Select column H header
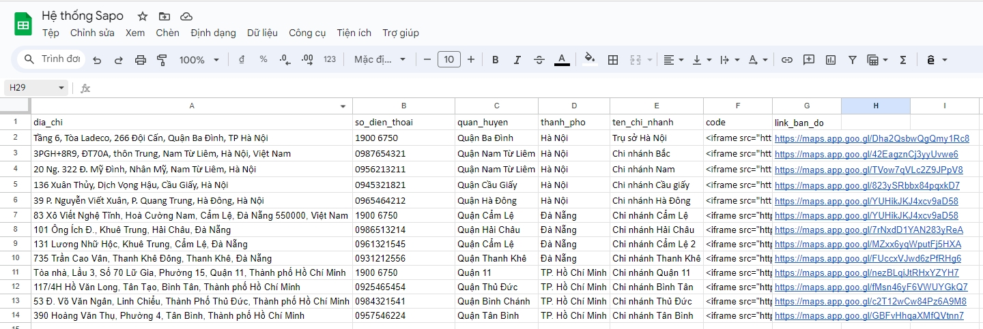Screen dimensions: 983x329 click(x=876, y=106)
